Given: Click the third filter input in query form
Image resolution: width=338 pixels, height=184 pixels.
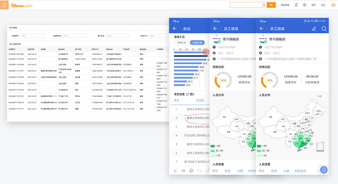Looking at the screenshot, I should click(x=118, y=36).
